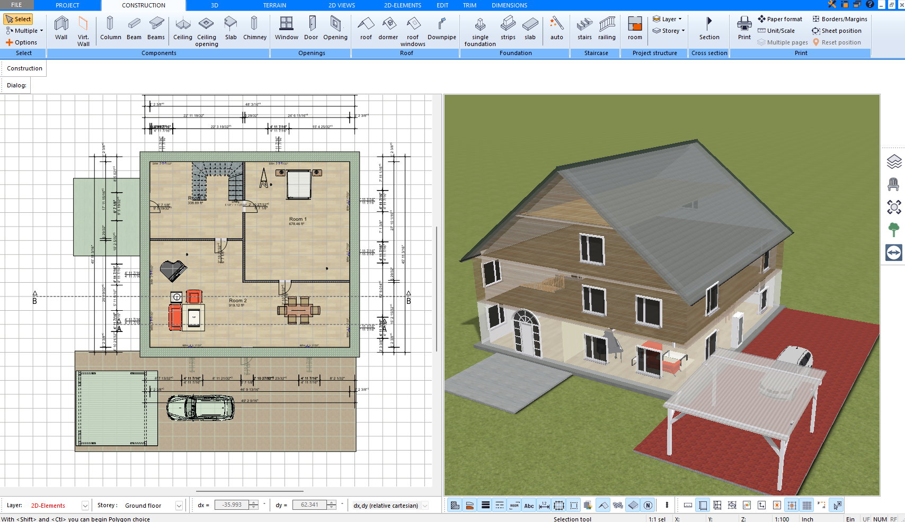
Task: Pick the dormer roof tool
Action: (388, 28)
